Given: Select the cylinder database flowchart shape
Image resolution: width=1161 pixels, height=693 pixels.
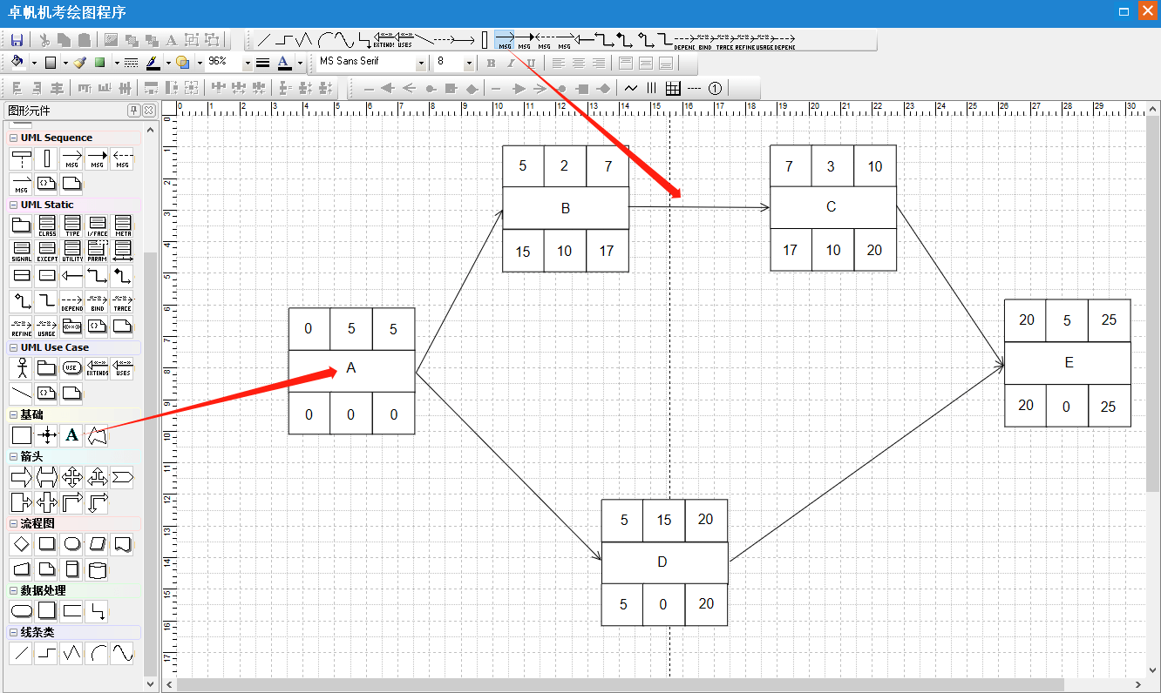Looking at the screenshot, I should 98,570.
